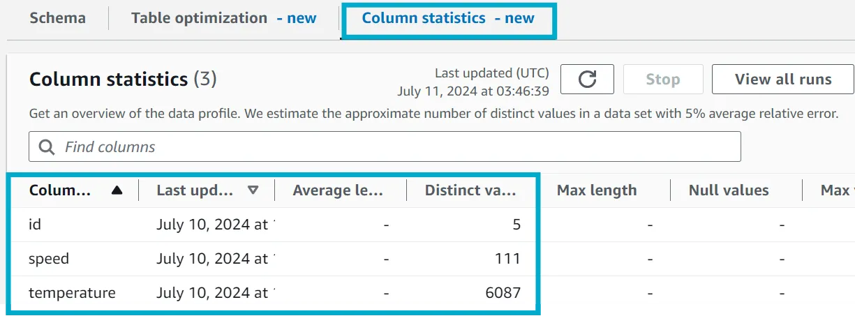Click the Distinct values column header
Viewport: 855px width, 316px height.
[x=470, y=190]
